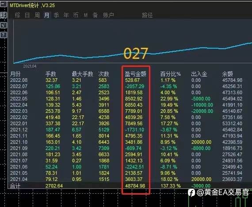This screenshot has height=207, width=252.
Task: Open the M tab
Action: (86, 15)
